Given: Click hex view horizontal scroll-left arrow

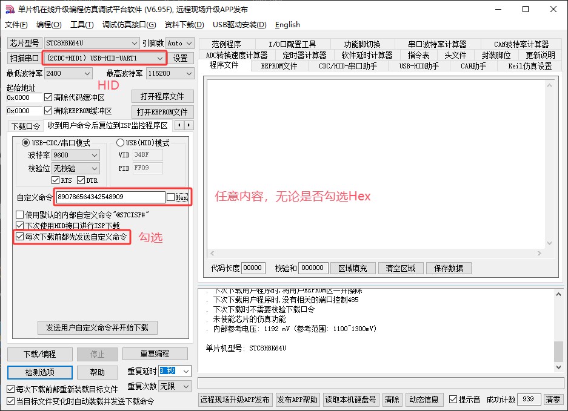Looking at the screenshot, I should click(x=212, y=253).
